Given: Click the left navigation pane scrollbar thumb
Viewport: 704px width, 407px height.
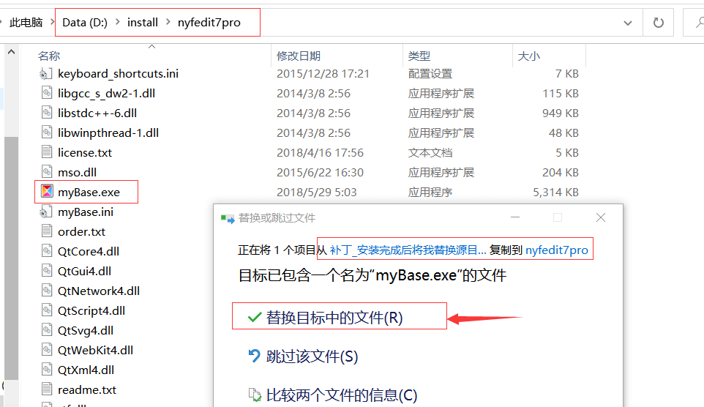Looking at the screenshot, I should coord(11,258).
